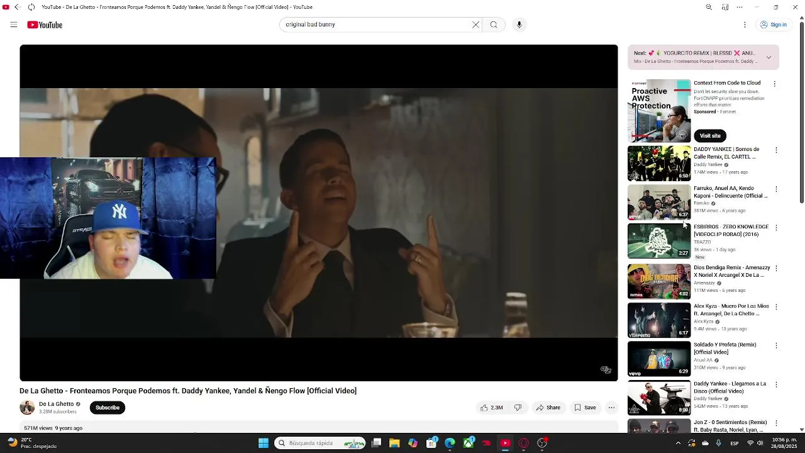Image resolution: width=805 pixels, height=453 pixels.
Task: Open options for Farruko Delincuente video
Action: click(776, 189)
